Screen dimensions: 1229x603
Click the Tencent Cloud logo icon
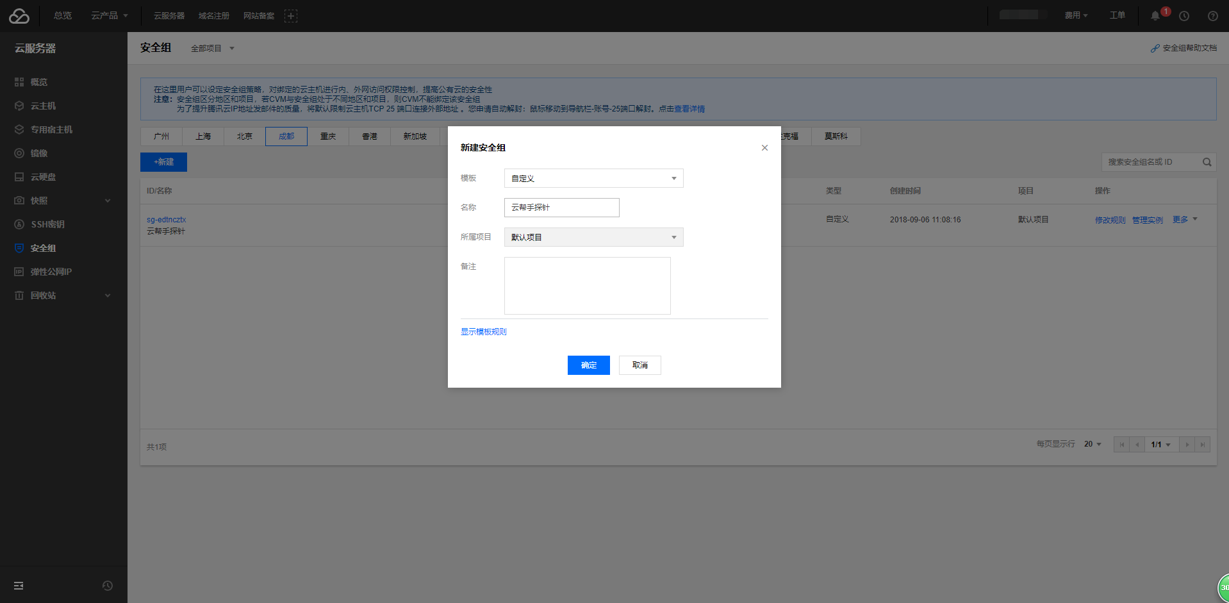(x=19, y=16)
